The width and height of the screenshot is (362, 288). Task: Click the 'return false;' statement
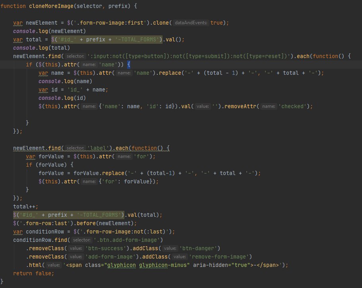pyautogui.click(x=33, y=273)
